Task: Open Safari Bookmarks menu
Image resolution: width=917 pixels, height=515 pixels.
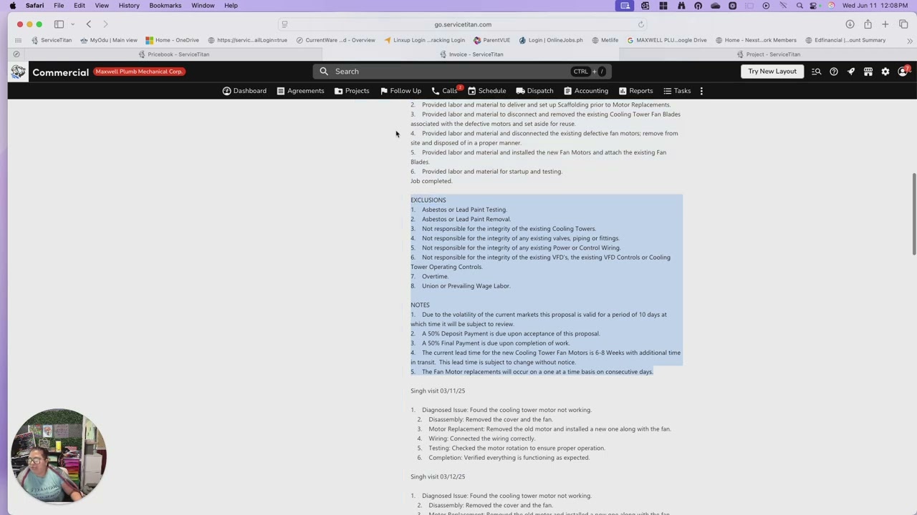Action: point(165,6)
